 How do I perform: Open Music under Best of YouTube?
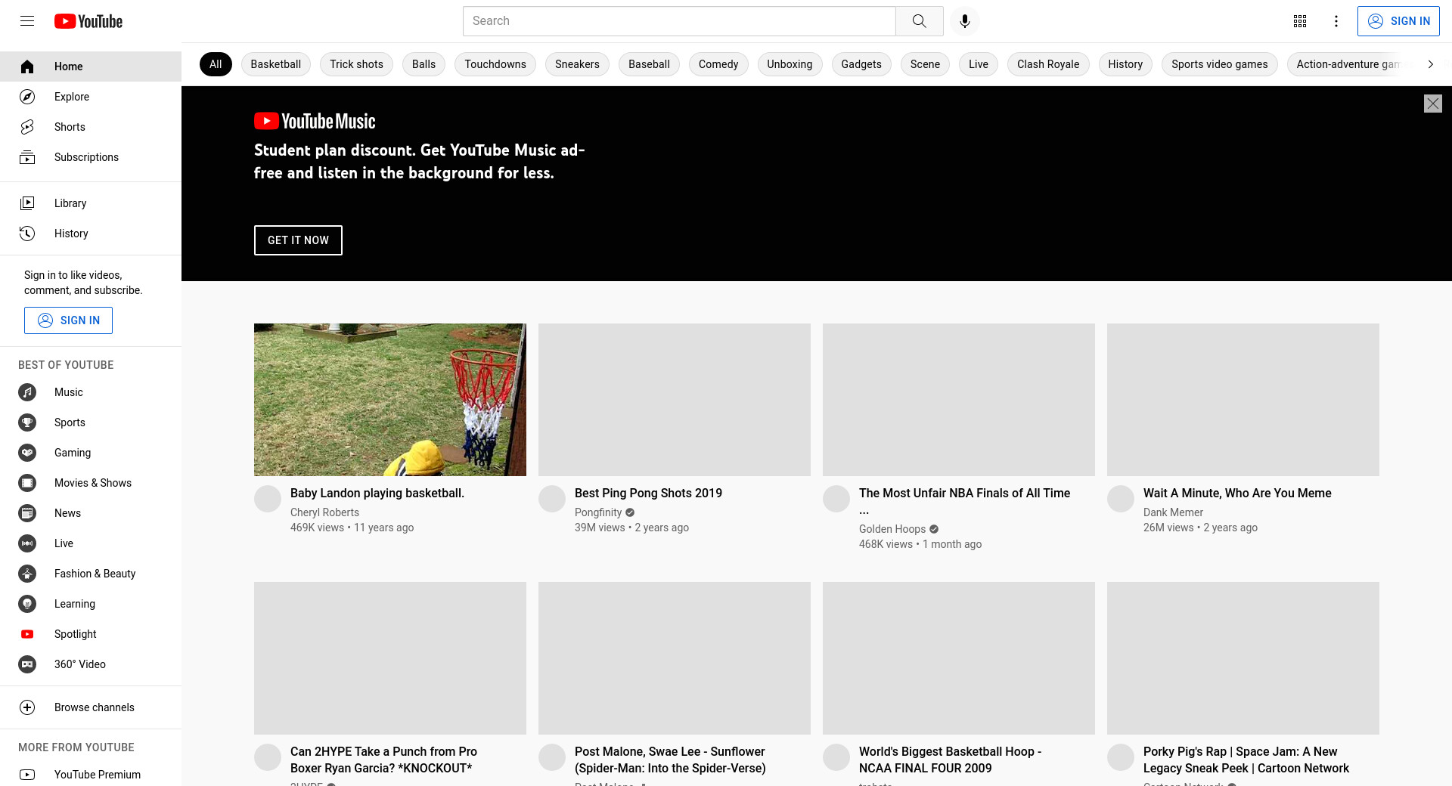click(91, 392)
